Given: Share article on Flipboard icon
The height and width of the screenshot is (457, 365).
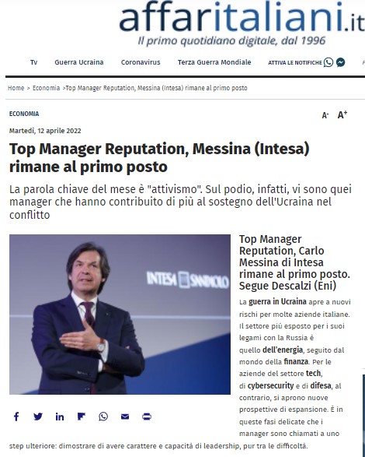Looking at the screenshot, I should coord(82,417).
